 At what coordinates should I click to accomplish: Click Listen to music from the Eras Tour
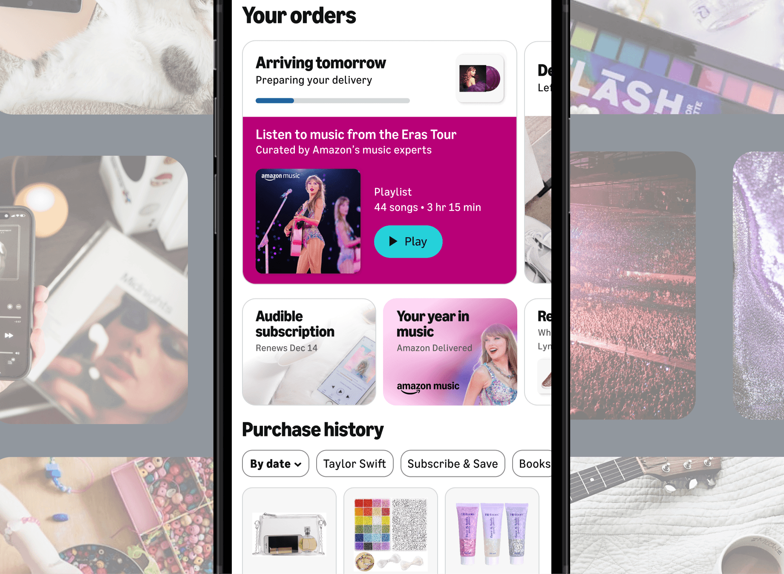[356, 135]
